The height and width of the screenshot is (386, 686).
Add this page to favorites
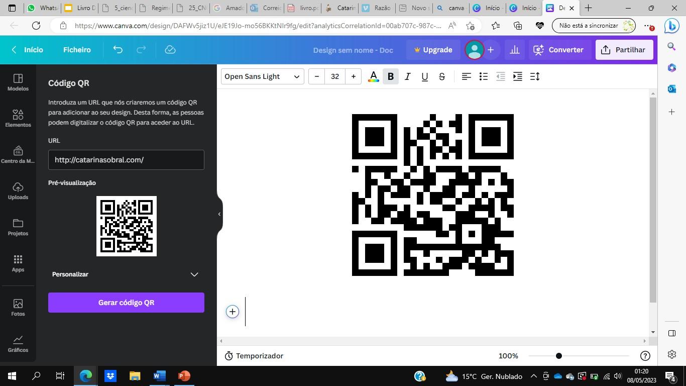tap(470, 26)
